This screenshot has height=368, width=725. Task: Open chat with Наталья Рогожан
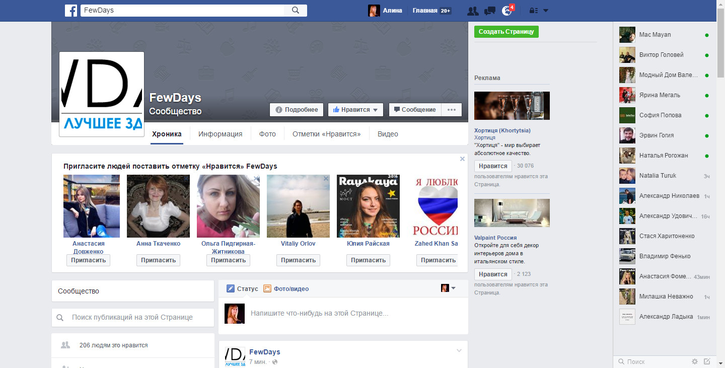point(665,156)
